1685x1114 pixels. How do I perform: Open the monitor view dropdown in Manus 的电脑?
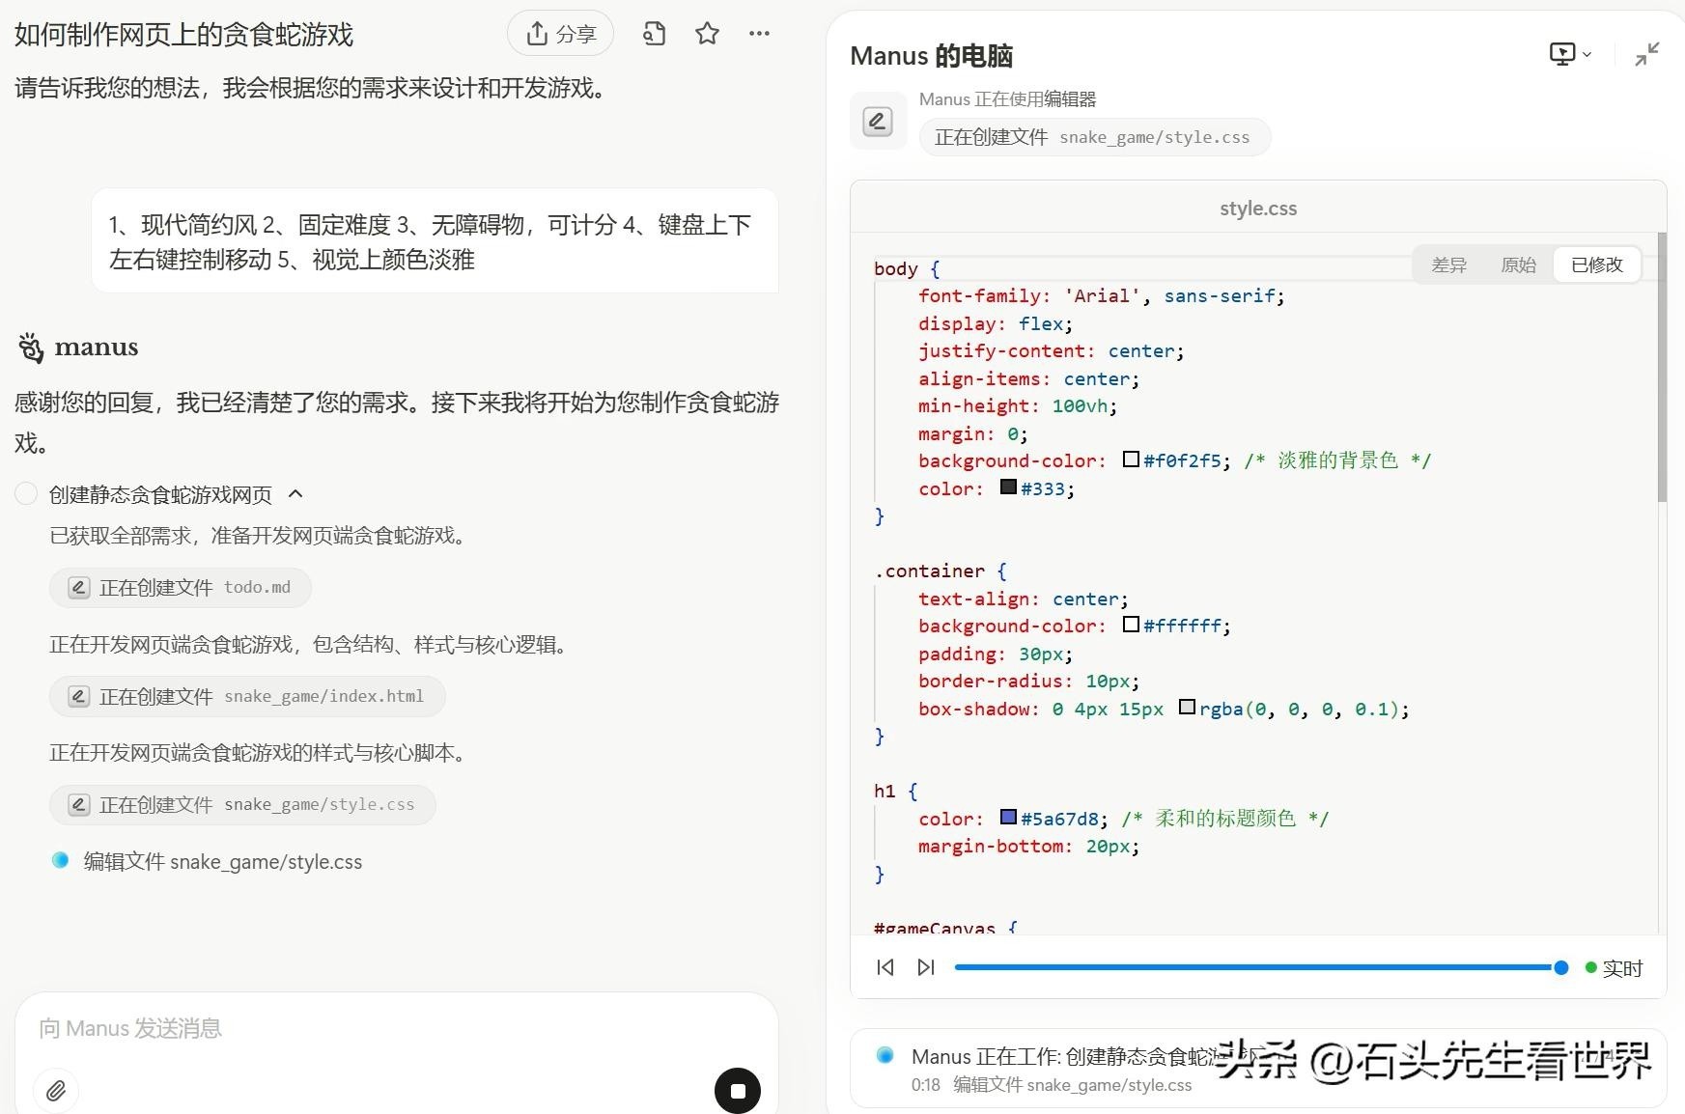[1570, 54]
